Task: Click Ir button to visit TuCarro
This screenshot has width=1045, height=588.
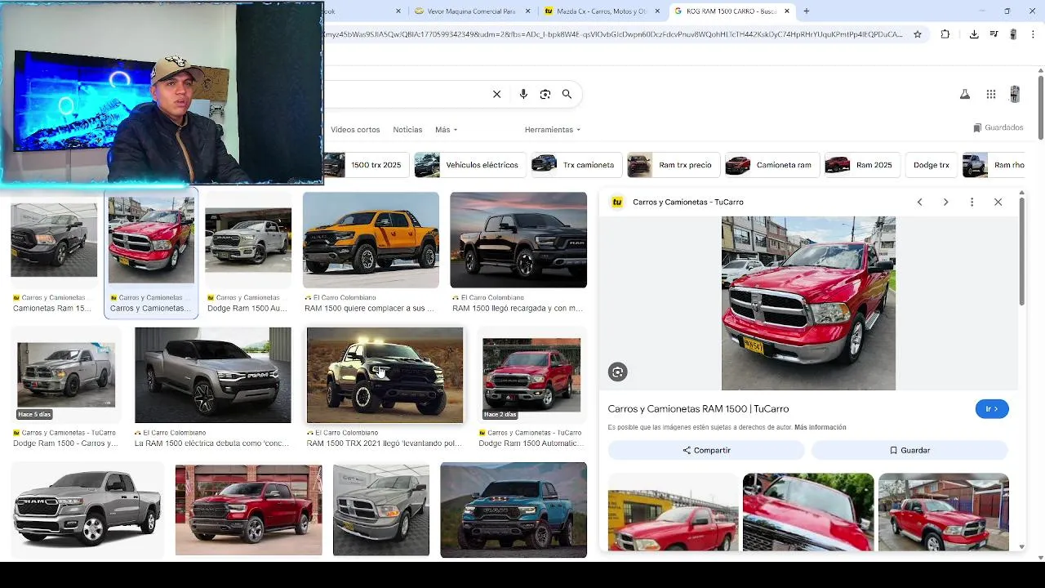Action: click(992, 409)
